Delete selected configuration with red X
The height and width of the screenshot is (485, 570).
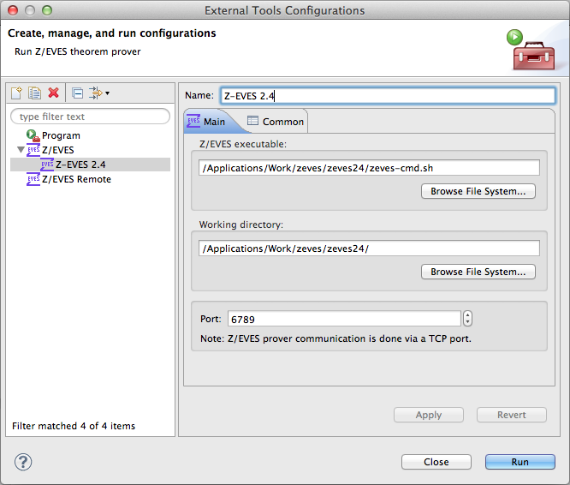[53, 93]
